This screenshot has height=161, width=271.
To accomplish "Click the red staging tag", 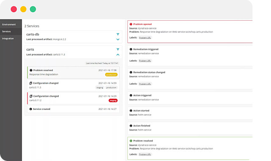I will pyautogui.click(x=113, y=101).
